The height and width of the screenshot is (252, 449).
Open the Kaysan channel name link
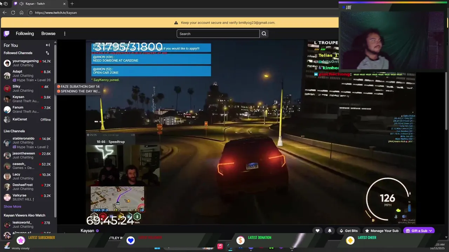point(87,231)
